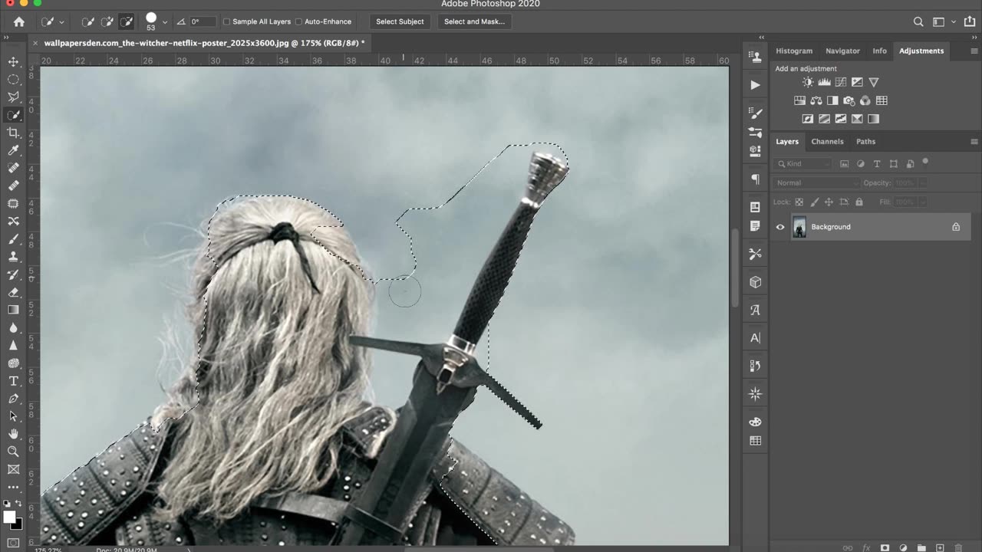
Task: Click the Select and Mask button
Action: [474, 21]
